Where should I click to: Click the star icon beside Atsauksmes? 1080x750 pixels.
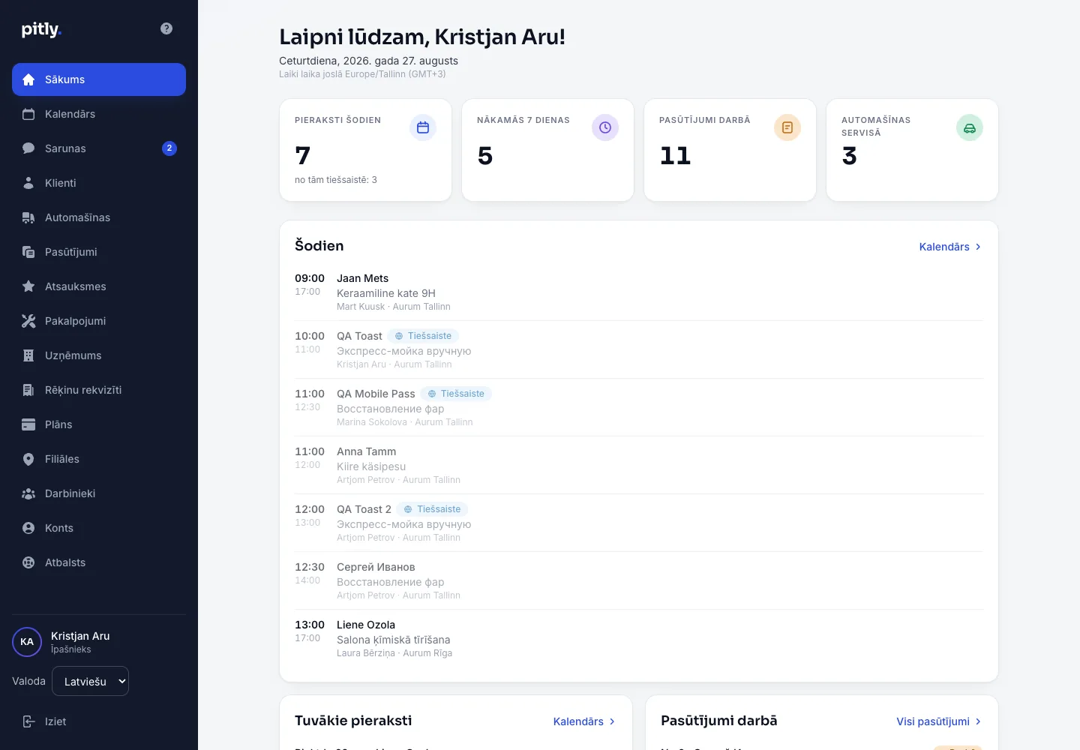[28, 286]
